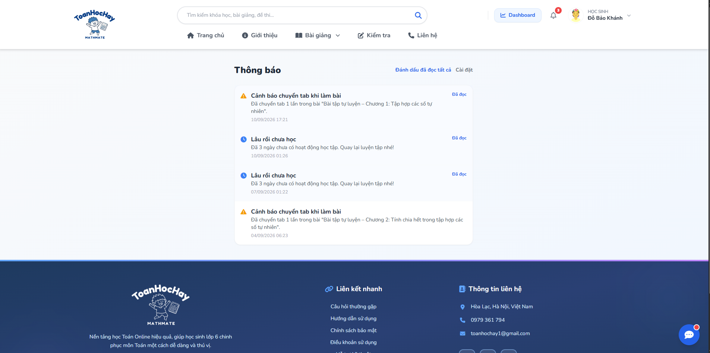The image size is (710, 353).
Task: Expand the user account chevron
Action: (x=629, y=16)
